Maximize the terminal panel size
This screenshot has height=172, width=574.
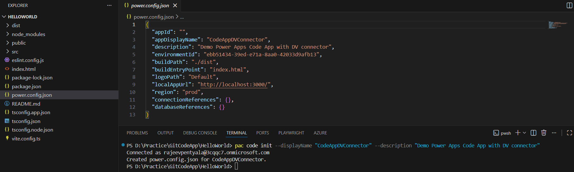tap(569, 133)
